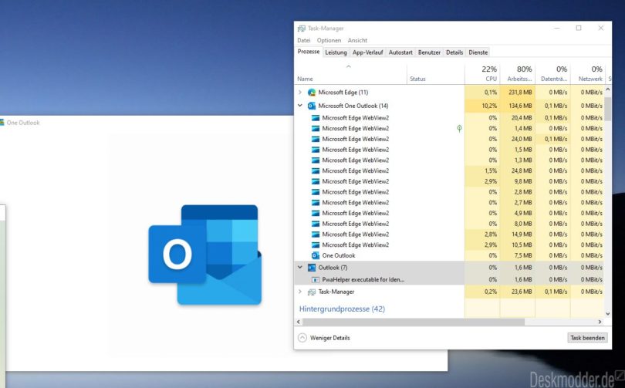Click the One Outlook child process icon
Viewport: 625px width, 388px height.
[x=316, y=256]
